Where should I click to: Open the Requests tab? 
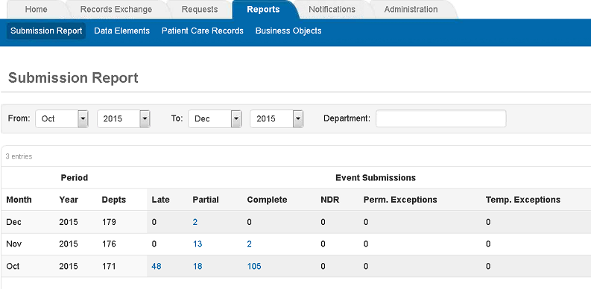click(x=200, y=10)
